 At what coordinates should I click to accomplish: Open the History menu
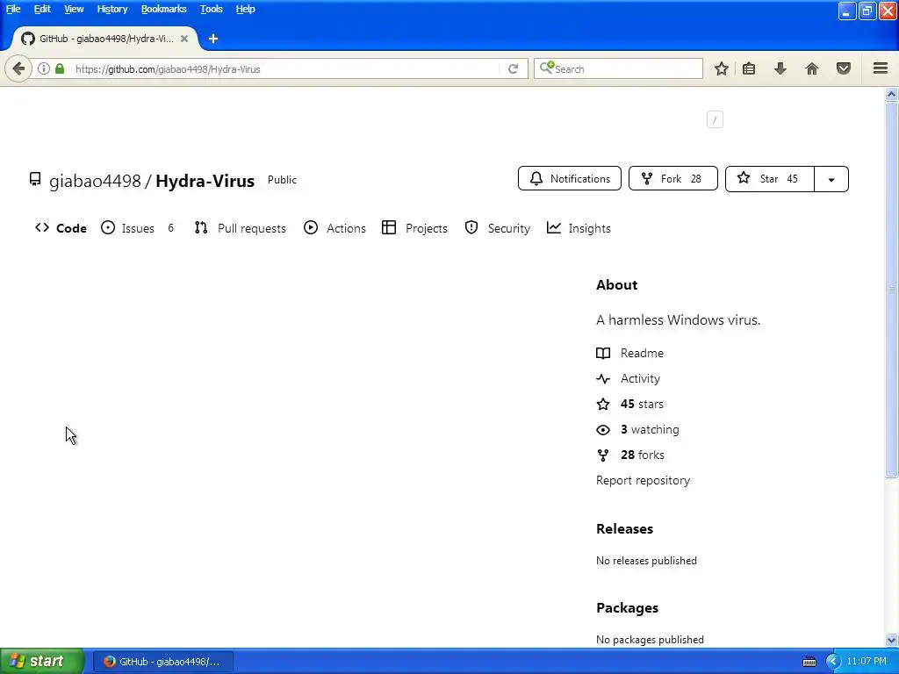[x=111, y=9]
